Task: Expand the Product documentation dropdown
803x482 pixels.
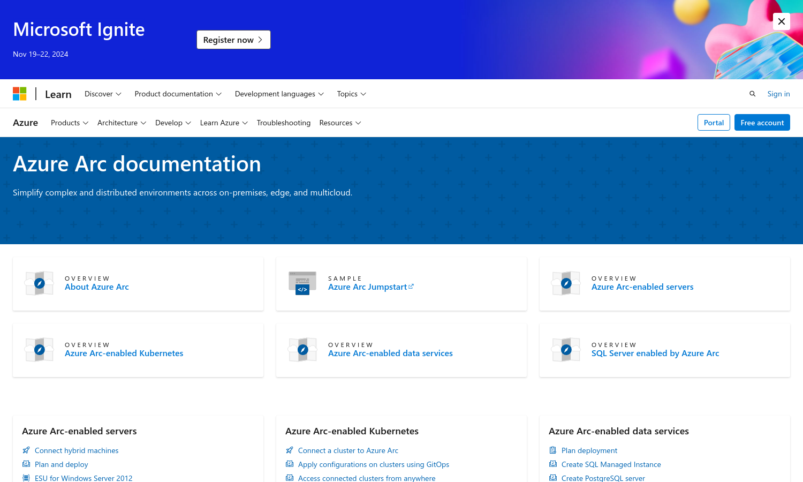Action: pos(178,94)
